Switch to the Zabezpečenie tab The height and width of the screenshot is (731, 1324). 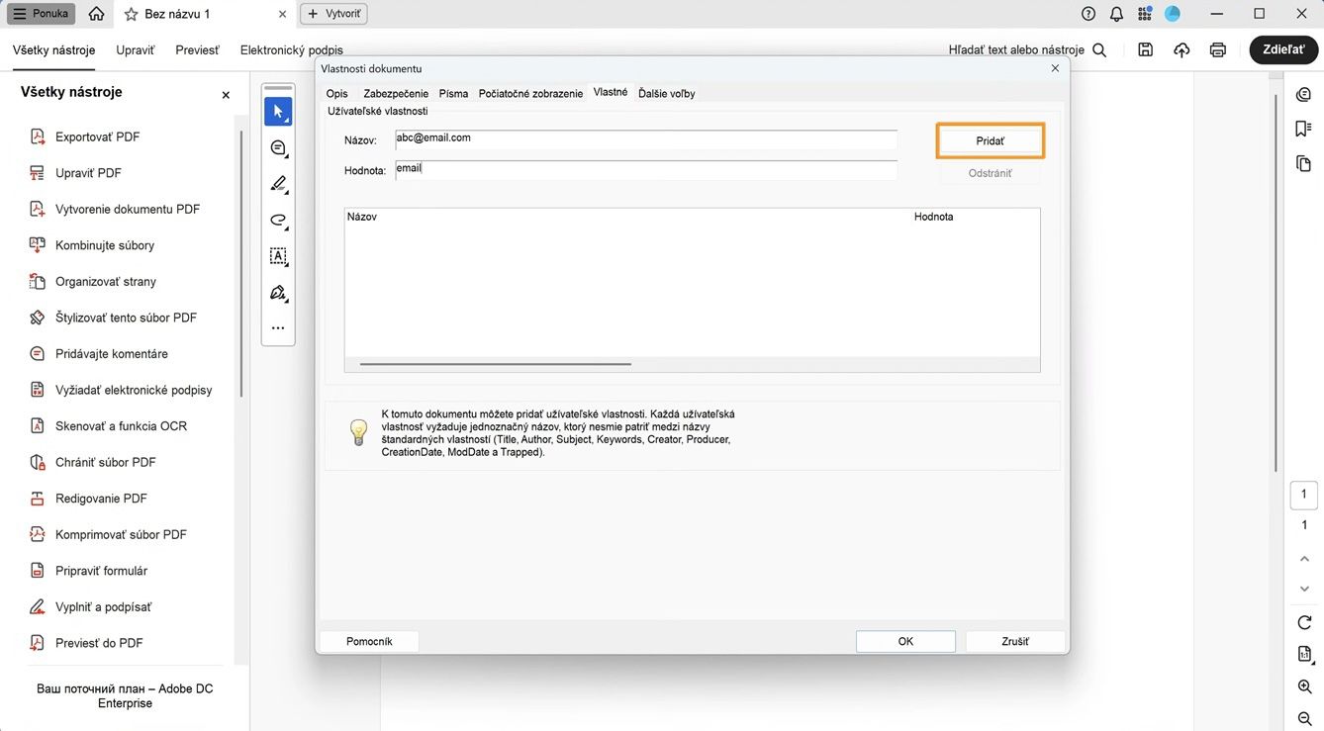(396, 94)
